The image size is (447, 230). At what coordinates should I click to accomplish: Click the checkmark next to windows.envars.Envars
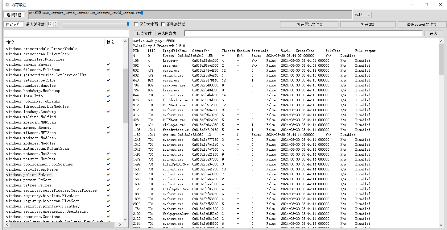[108, 65]
